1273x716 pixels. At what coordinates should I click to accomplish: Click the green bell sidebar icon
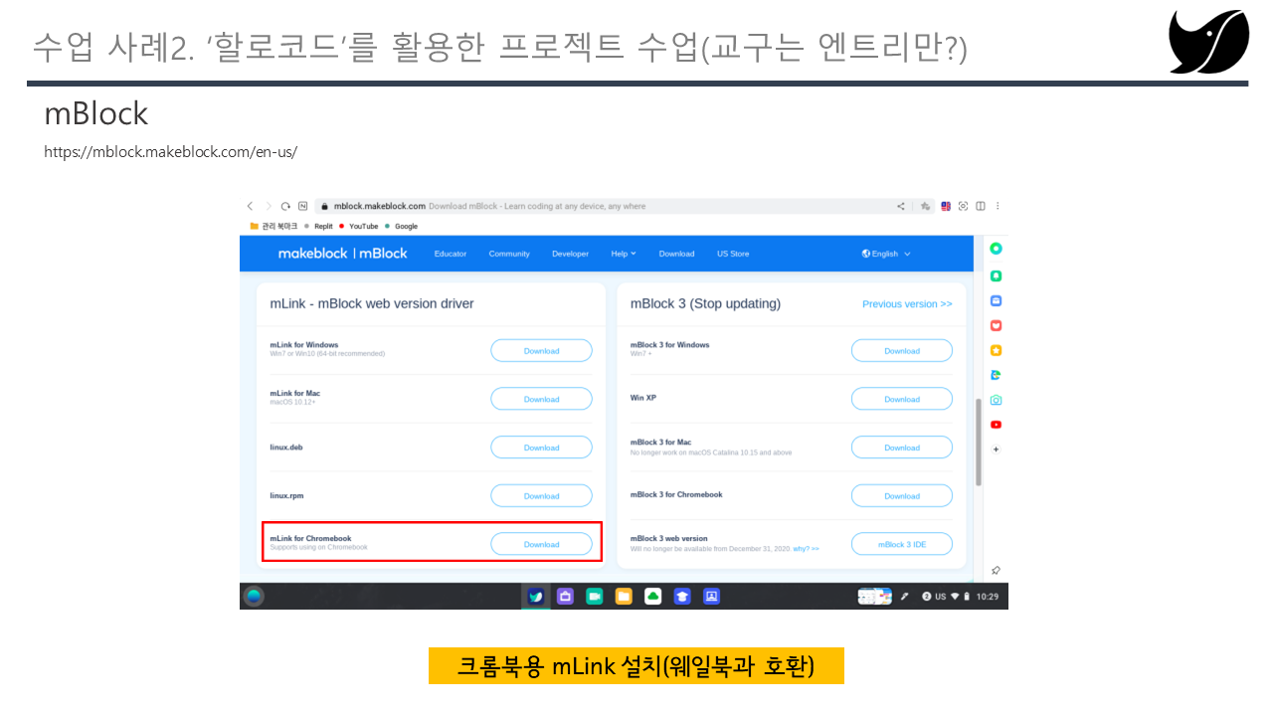pos(996,276)
